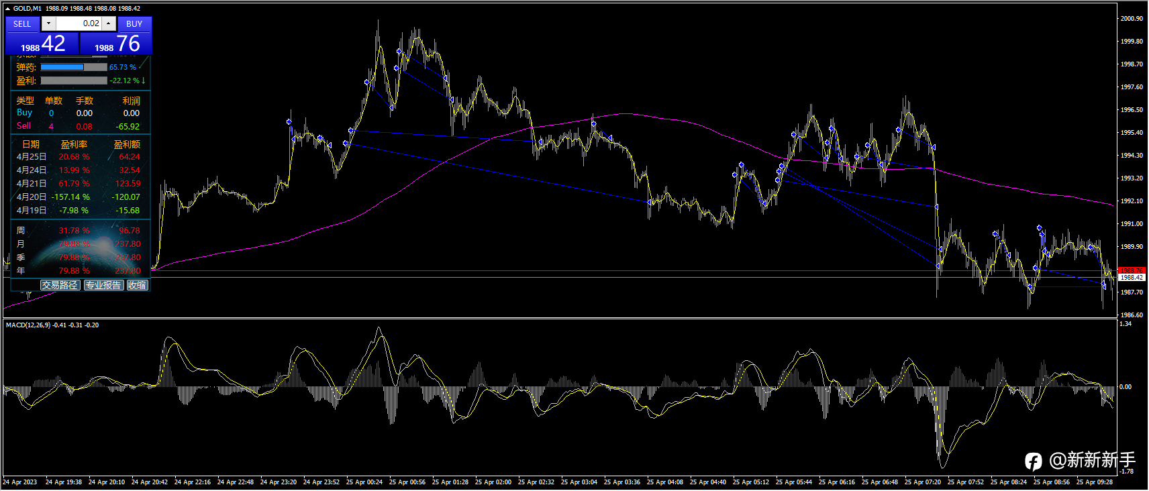Select the 4月19日 date row
The image size is (1149, 491).
click(32, 211)
